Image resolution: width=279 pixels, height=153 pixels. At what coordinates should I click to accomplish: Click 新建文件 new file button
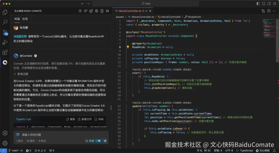click(85, 119)
